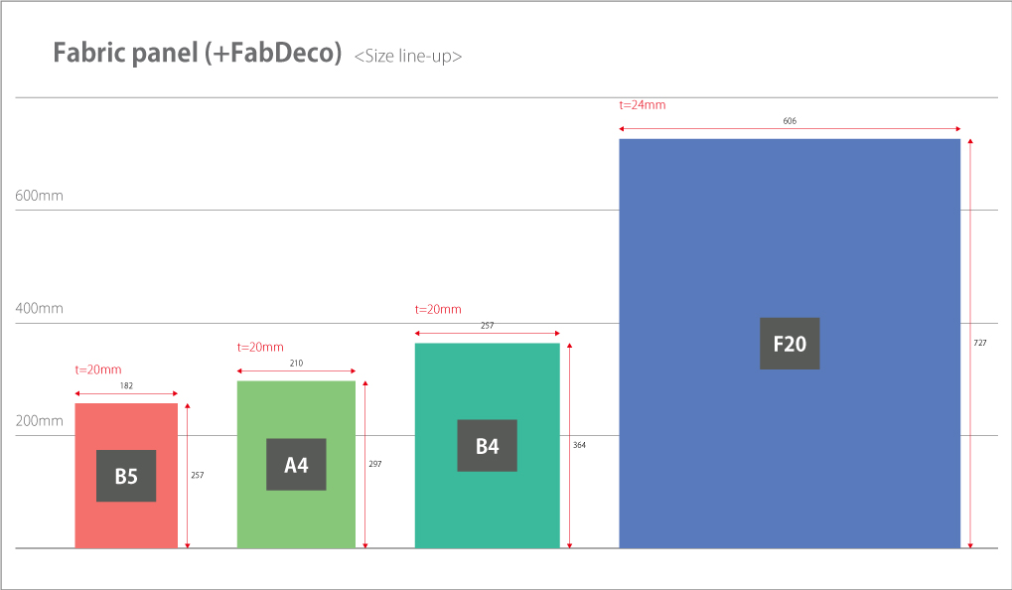Click the B5 label box
Image resolution: width=1012 pixels, height=590 pixels.
(126, 476)
